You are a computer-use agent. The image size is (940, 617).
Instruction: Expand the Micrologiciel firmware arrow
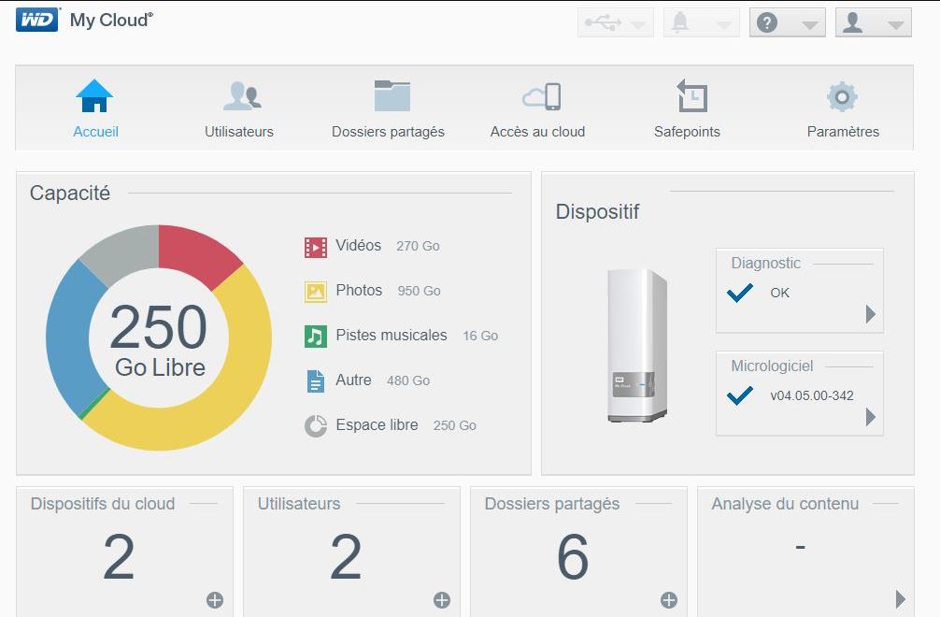[x=871, y=417]
